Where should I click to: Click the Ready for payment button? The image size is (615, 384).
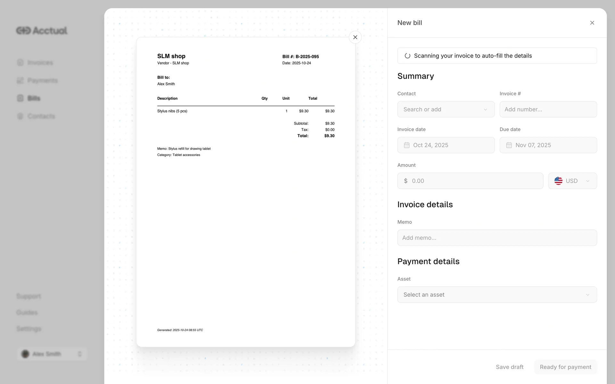click(x=565, y=367)
